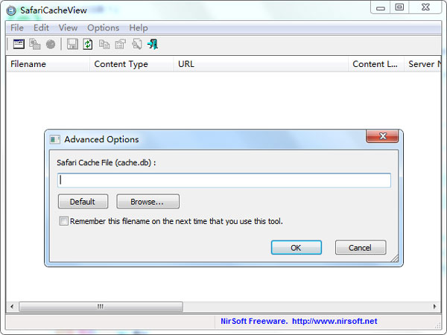This screenshot has width=447, height=335.
Task: Click the horizontal scrollbar thumb
Action: point(101,307)
